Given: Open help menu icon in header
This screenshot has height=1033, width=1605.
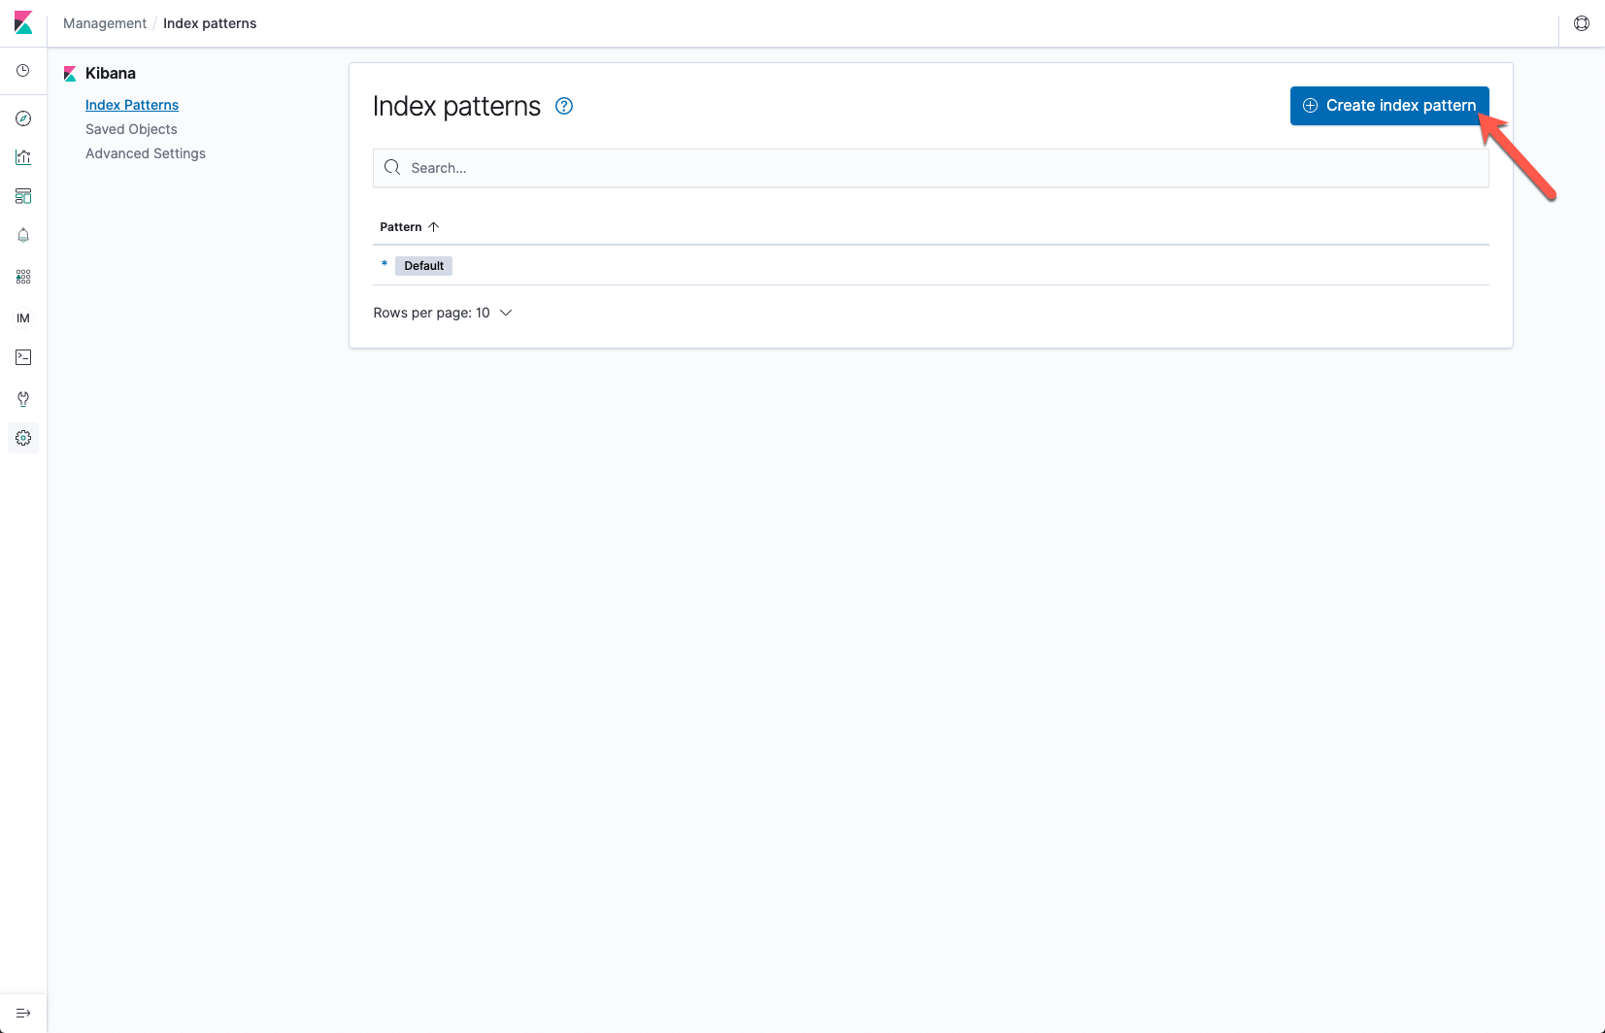Looking at the screenshot, I should (1582, 23).
